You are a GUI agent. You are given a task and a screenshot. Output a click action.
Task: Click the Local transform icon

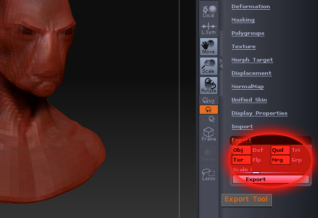[x=208, y=11]
